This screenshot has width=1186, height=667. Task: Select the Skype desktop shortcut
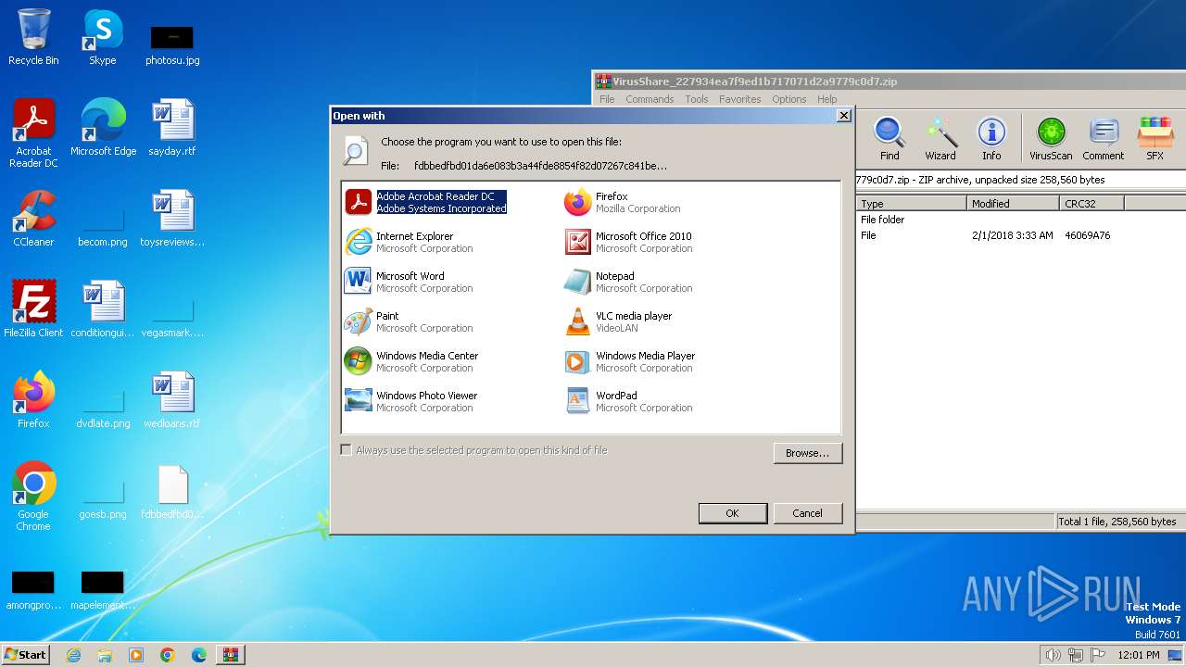coord(103,37)
